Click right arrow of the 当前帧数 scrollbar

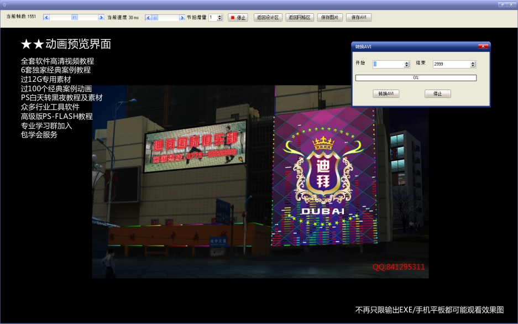pos(101,18)
